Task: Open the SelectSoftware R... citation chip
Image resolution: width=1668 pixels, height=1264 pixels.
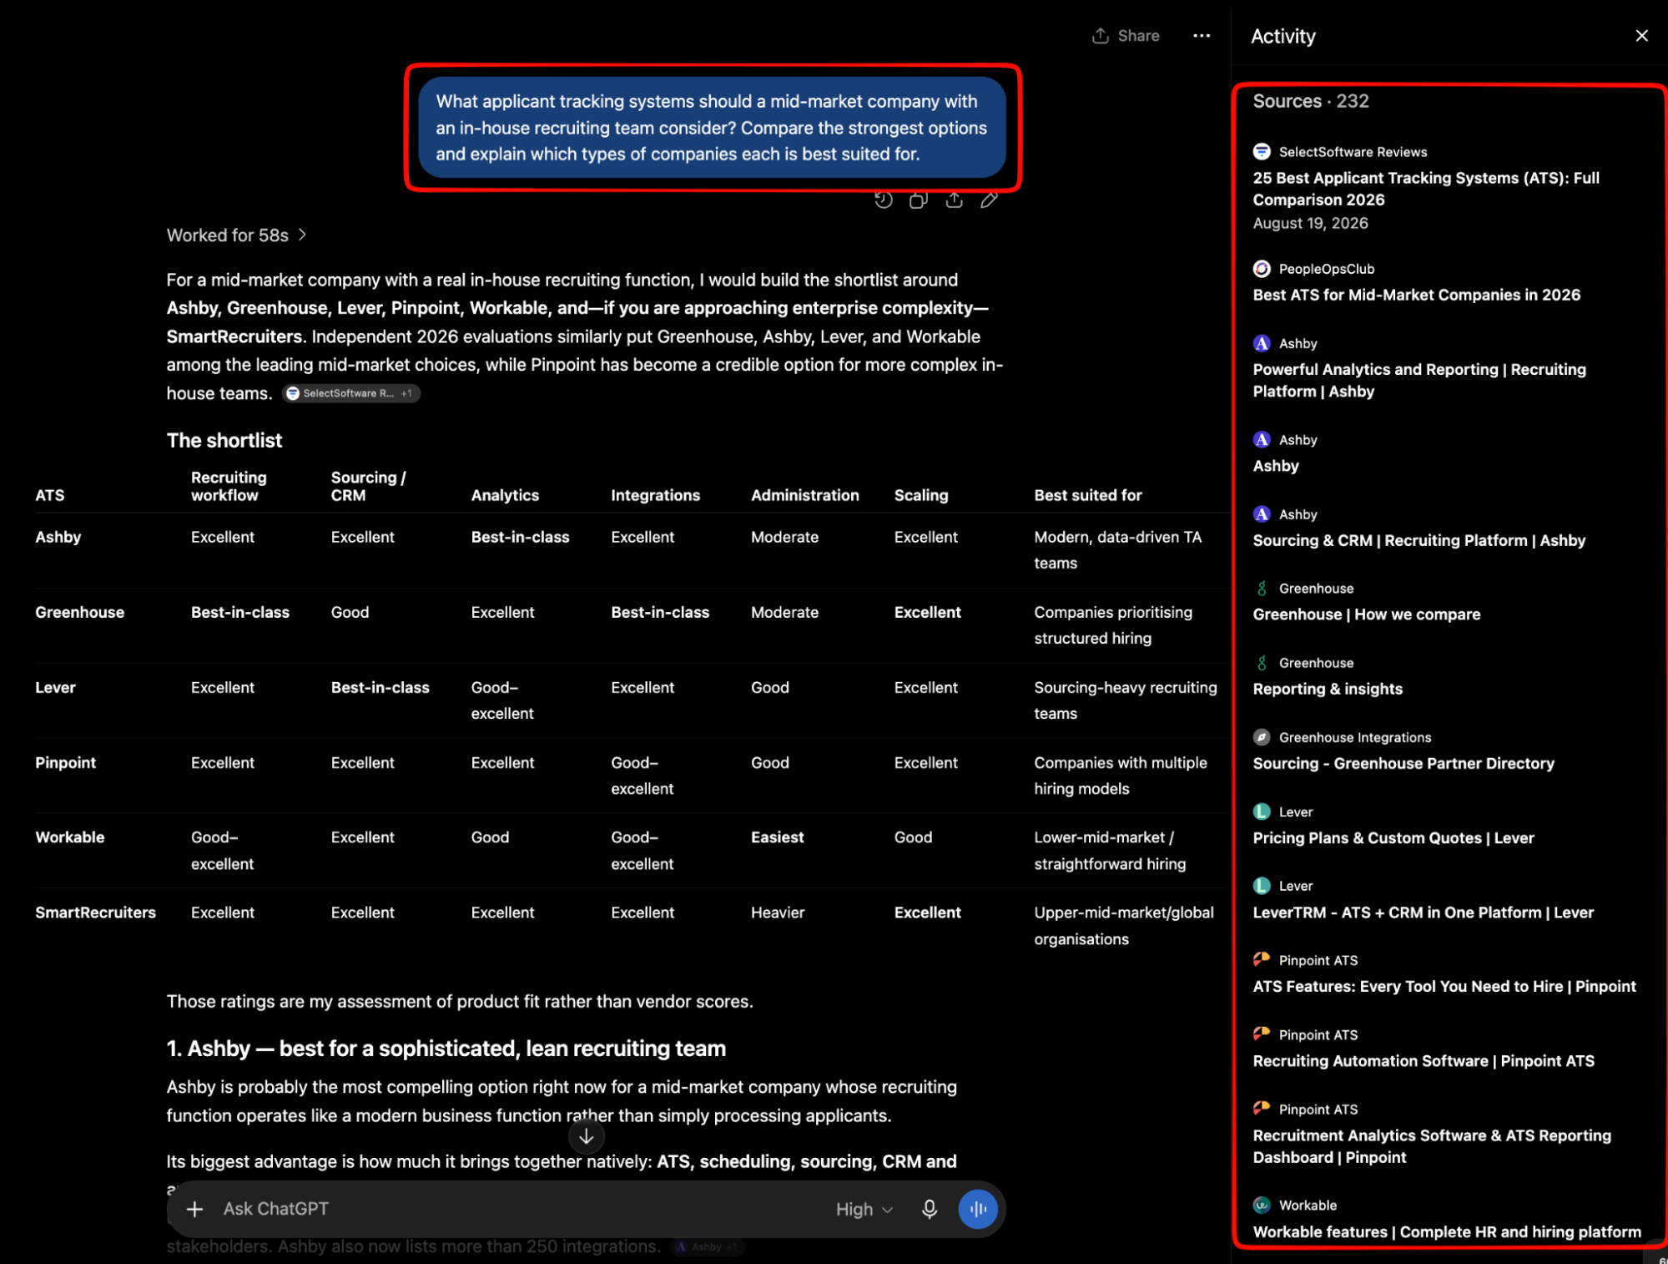Action: coord(350,393)
